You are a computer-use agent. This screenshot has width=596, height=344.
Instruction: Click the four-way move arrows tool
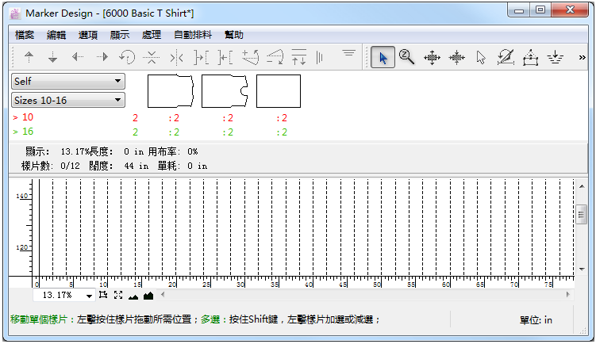click(432, 57)
